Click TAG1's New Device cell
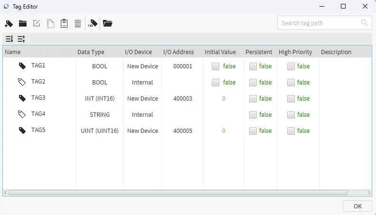 (142, 66)
